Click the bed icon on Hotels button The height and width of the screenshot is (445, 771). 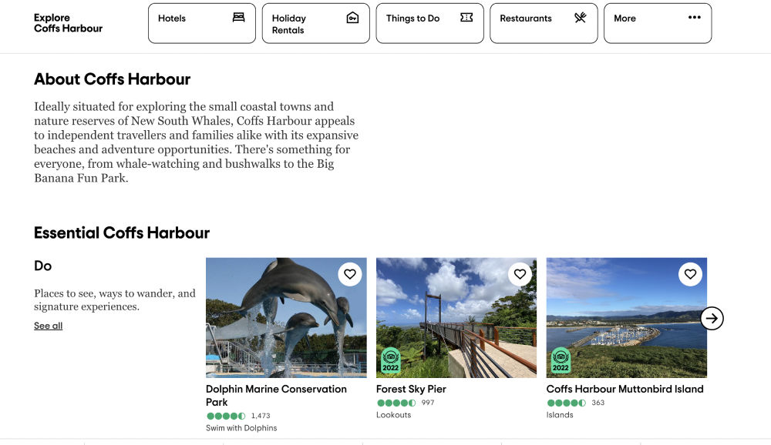238,18
